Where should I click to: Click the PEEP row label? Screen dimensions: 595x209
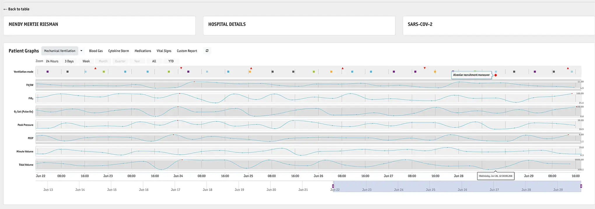click(31, 138)
